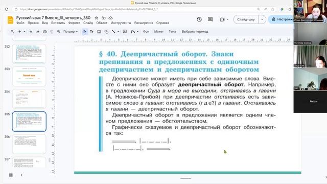Bookmark this page with browser star
Viewport: 327px width, 184px height.
click(x=272, y=9)
